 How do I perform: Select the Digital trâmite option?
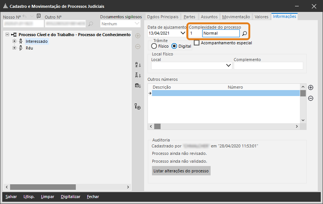(174, 46)
